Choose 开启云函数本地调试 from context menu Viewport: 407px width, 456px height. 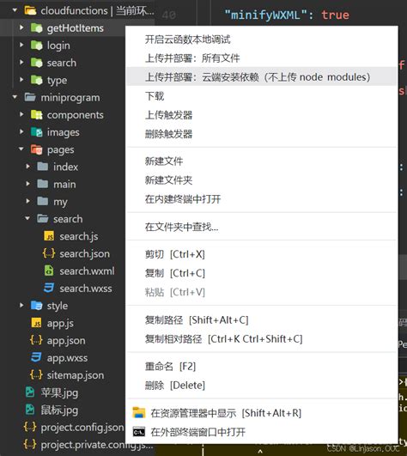[x=187, y=40]
